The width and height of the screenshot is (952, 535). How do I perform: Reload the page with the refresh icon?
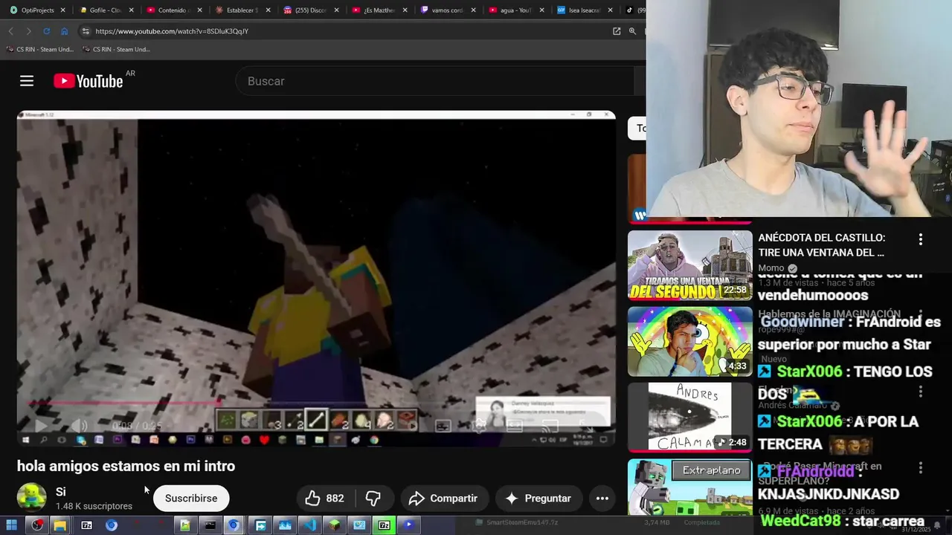(x=46, y=31)
